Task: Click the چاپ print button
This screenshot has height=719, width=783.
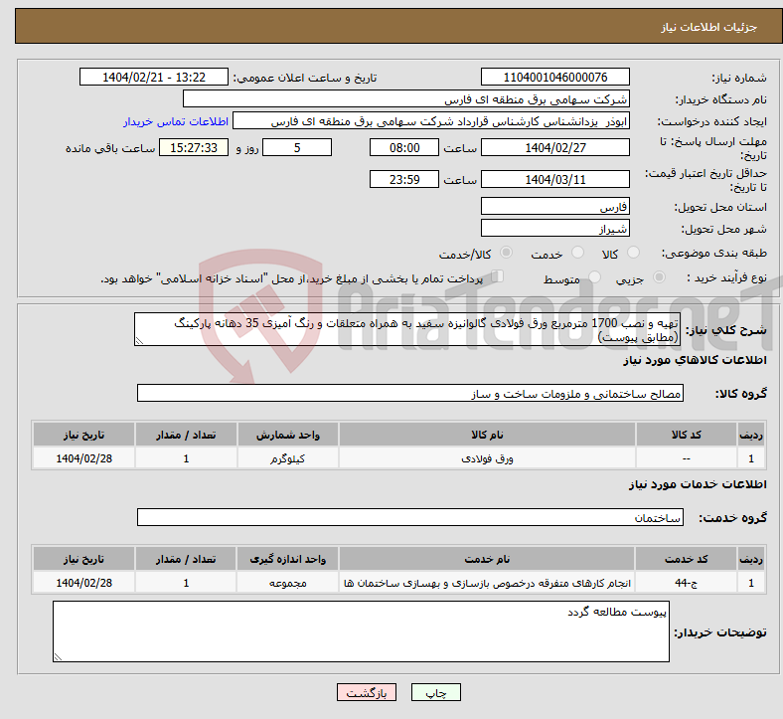Action: pos(436,692)
